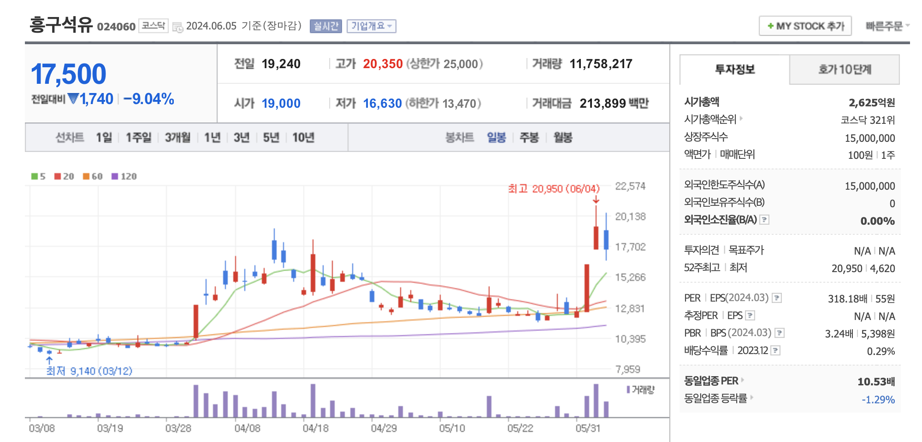Select 1주일 line chart period
This screenshot has width=922, height=442.
(138, 137)
